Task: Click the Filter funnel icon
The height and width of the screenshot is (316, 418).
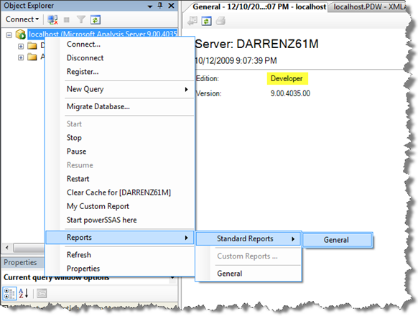Action: 80,19
